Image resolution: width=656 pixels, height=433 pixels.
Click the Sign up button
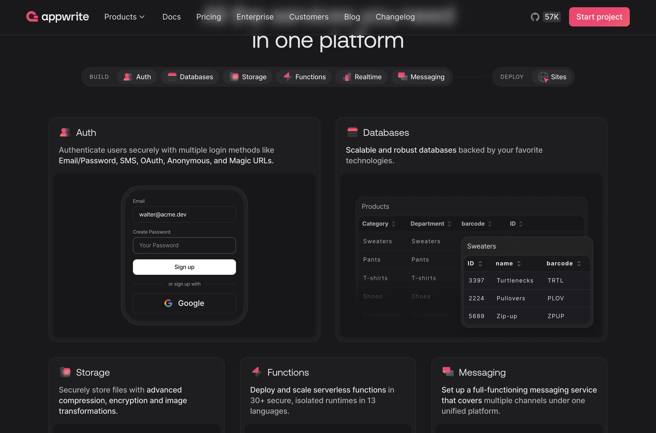[x=184, y=267]
